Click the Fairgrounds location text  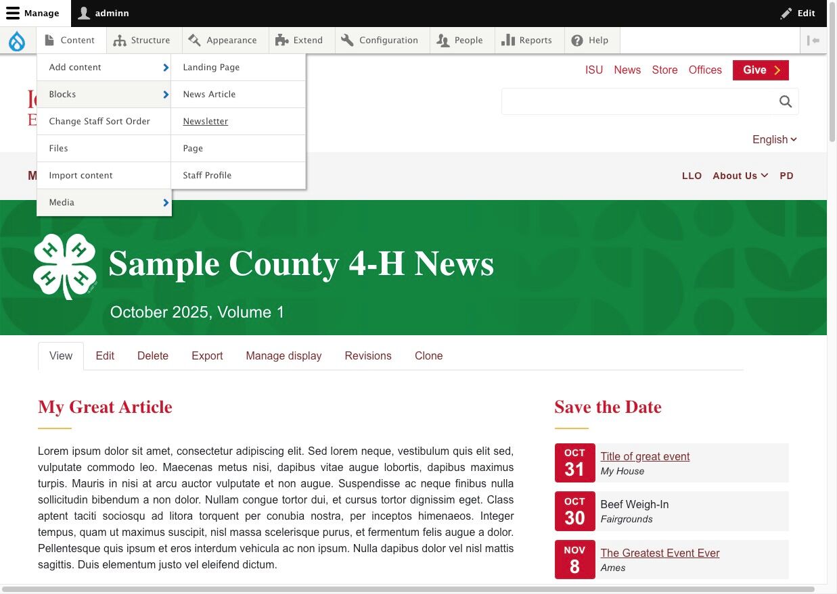tap(627, 520)
